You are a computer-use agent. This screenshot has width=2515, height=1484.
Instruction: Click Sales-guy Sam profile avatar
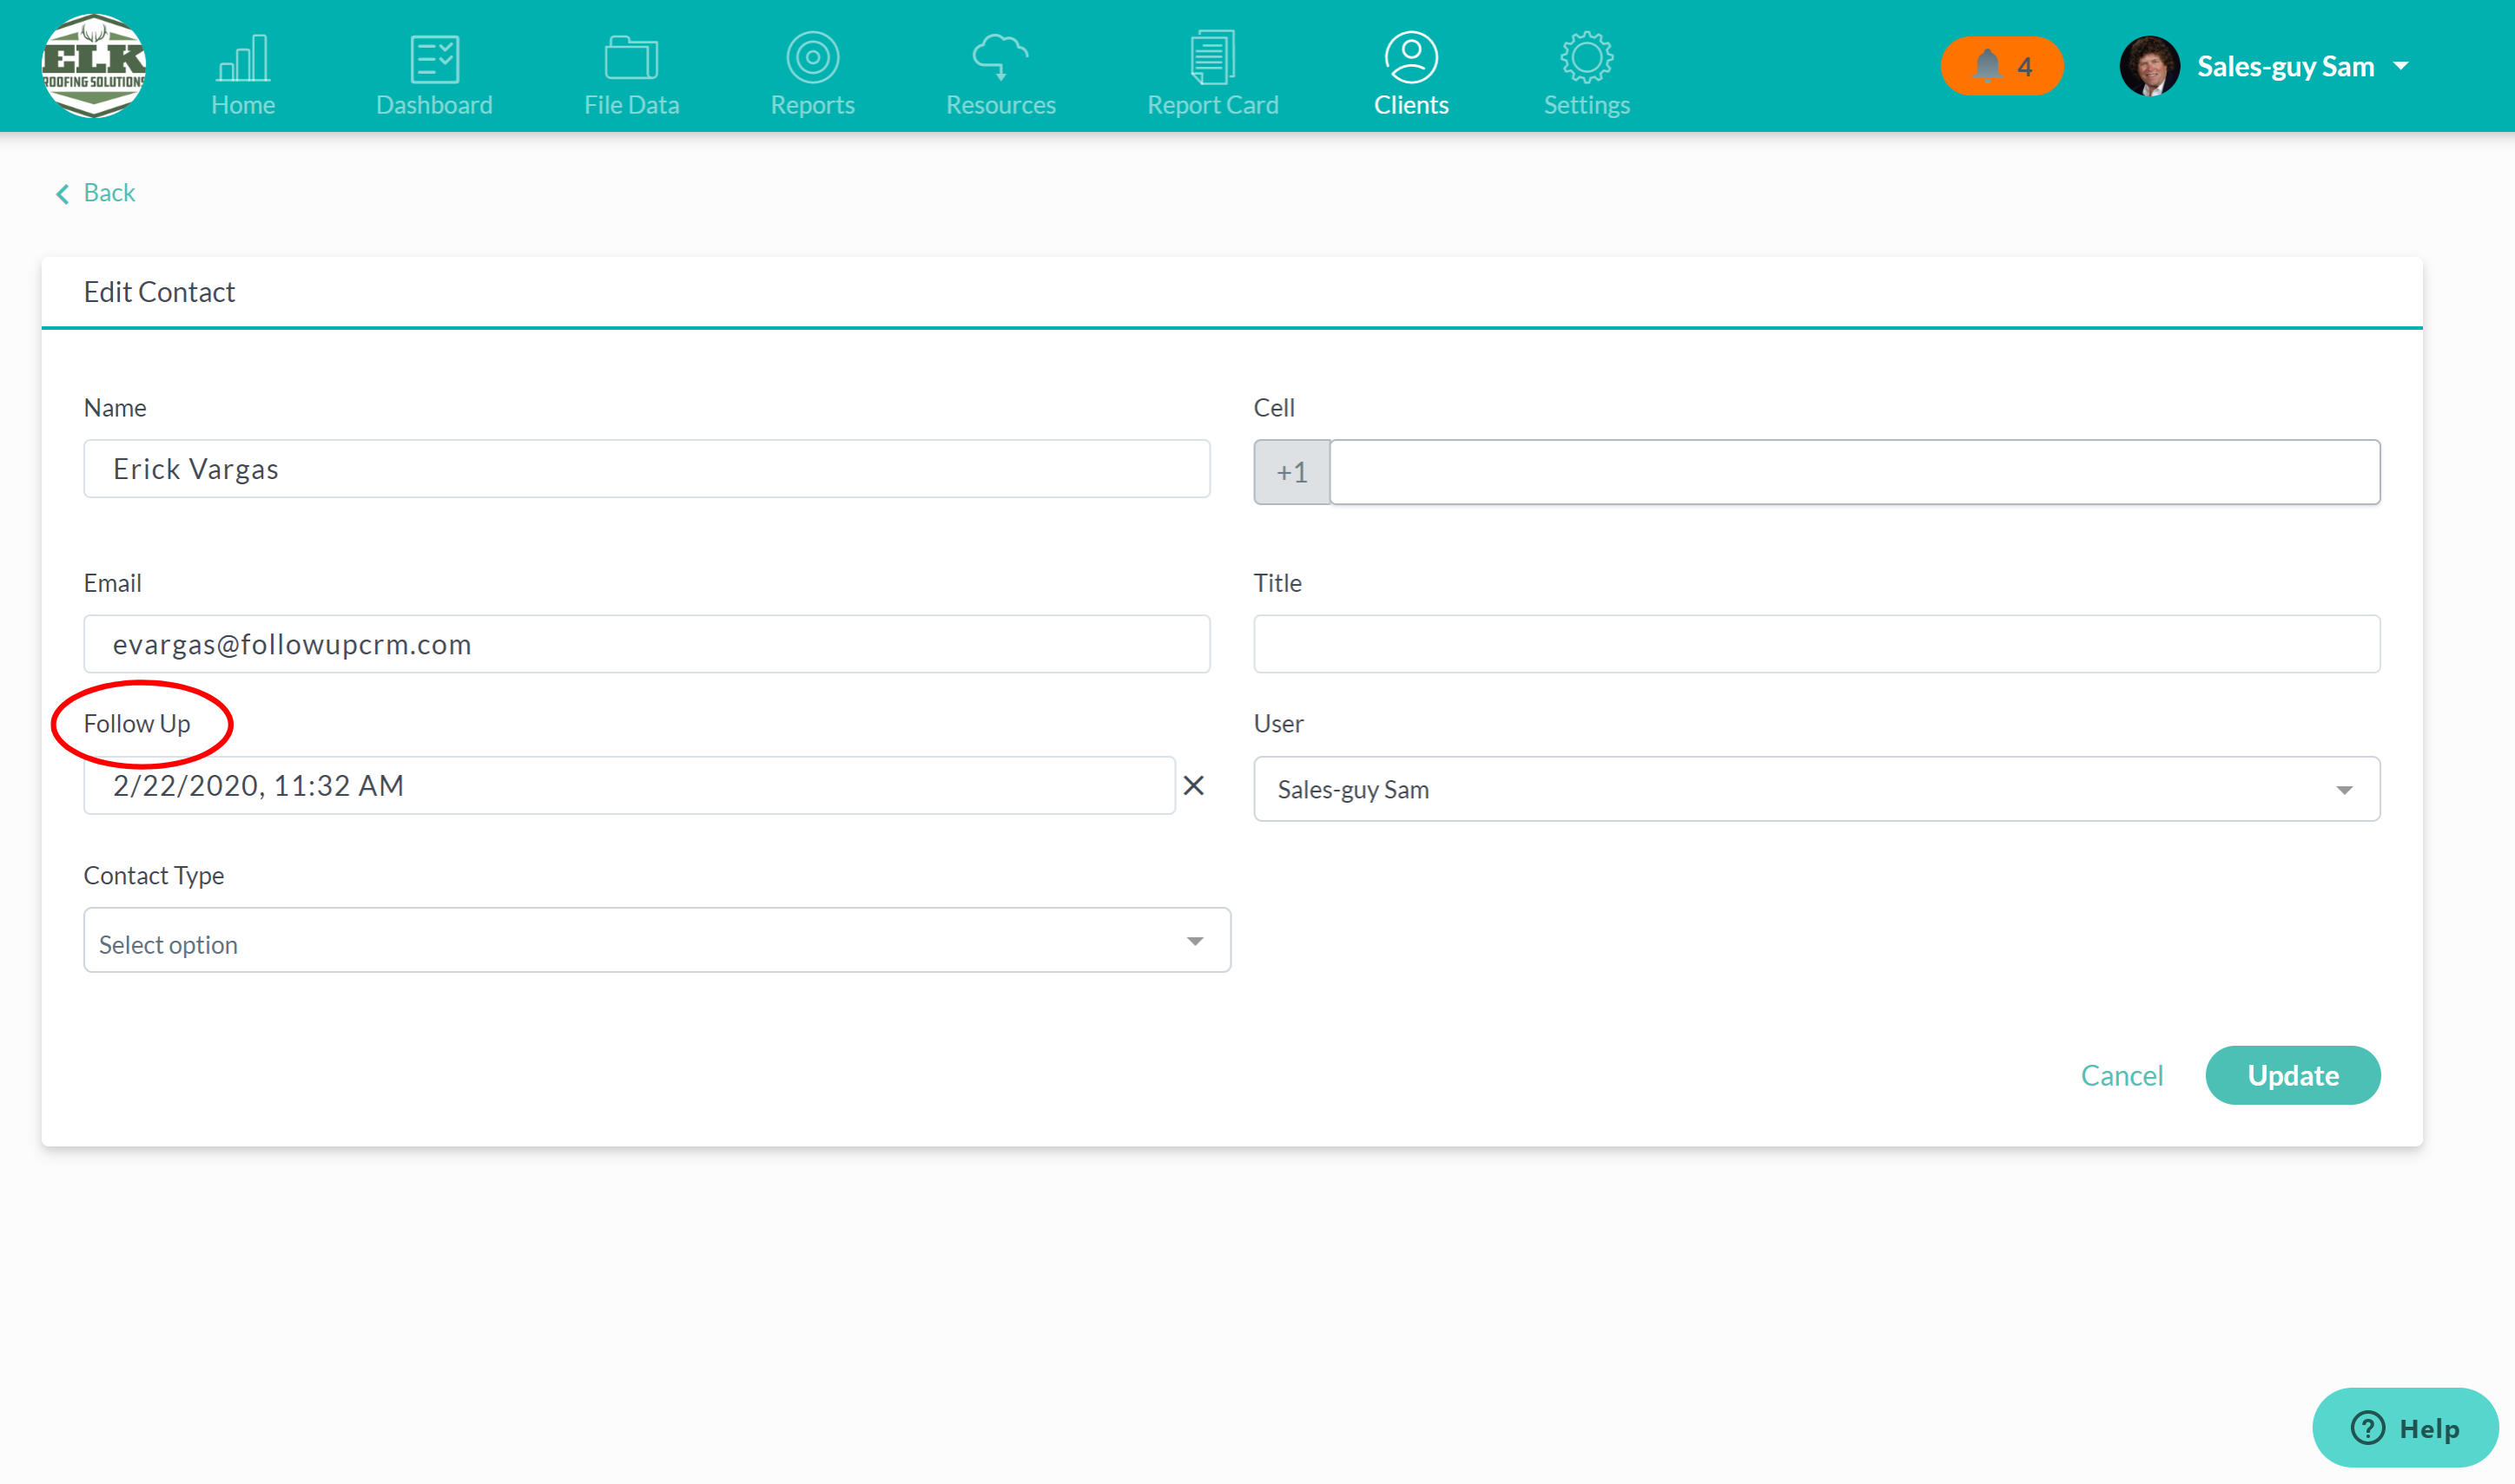[2149, 66]
